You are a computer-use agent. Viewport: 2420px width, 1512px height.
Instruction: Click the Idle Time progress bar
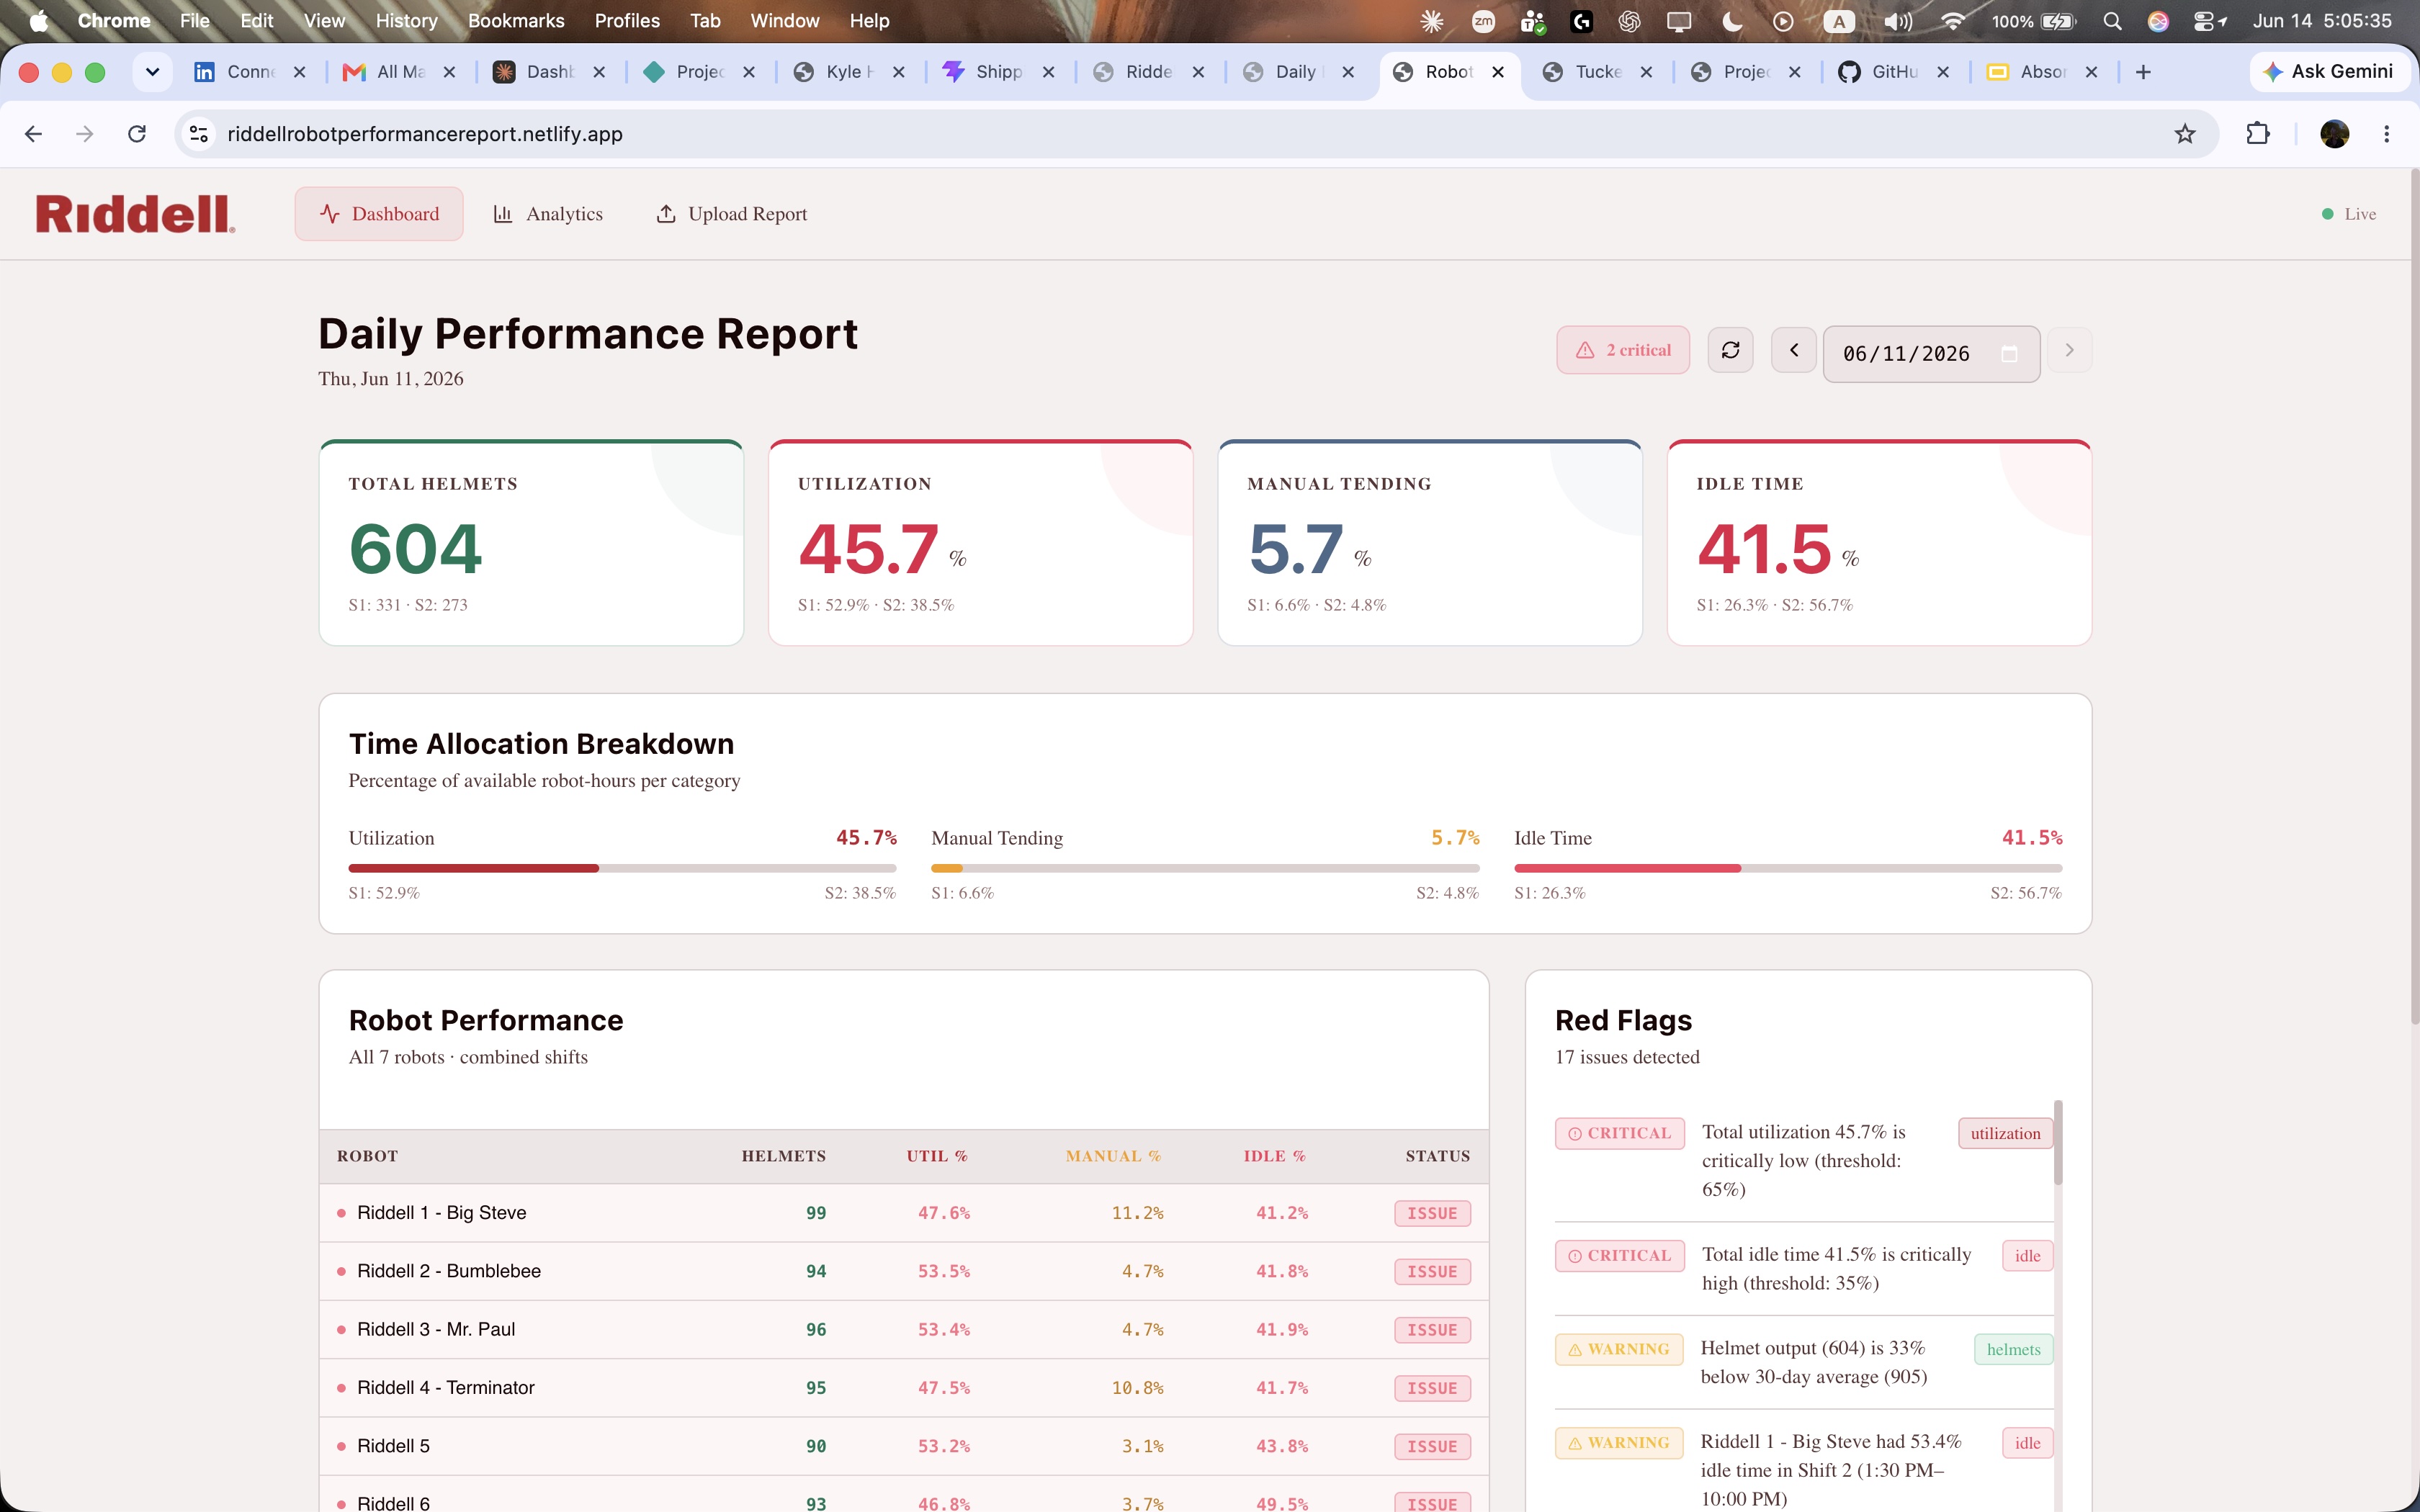(1788, 868)
